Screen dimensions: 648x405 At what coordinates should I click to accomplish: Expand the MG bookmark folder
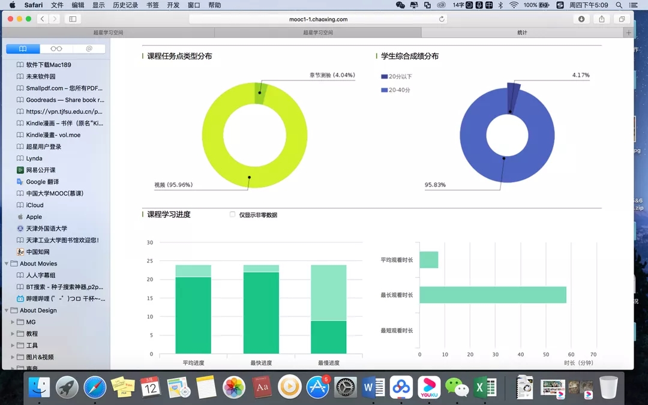13,322
